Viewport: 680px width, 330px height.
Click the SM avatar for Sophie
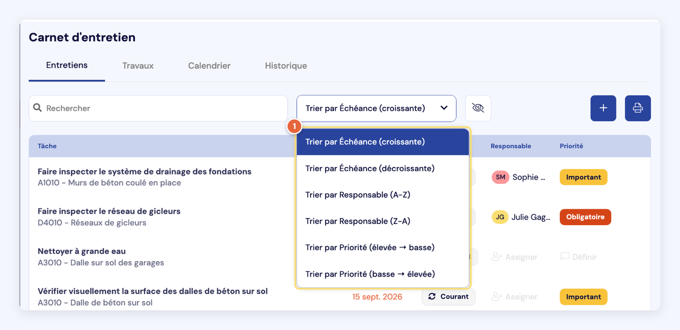[500, 177]
